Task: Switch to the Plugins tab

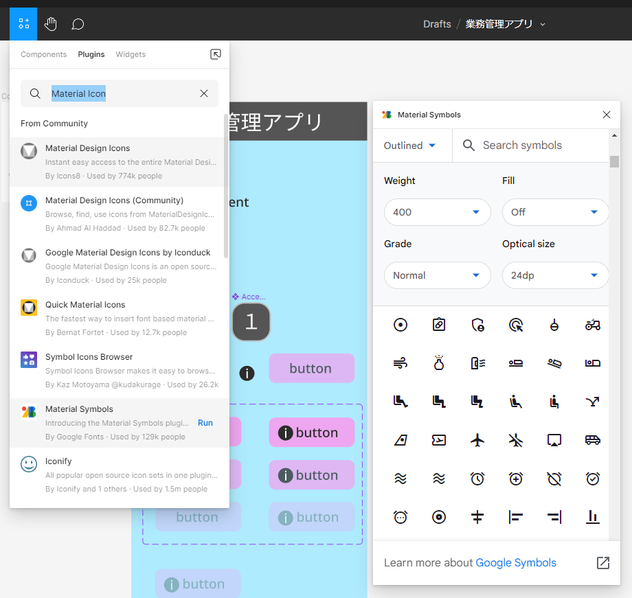Action: tap(91, 54)
